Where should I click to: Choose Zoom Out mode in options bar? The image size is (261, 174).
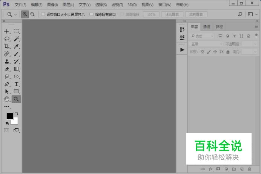click(32, 14)
